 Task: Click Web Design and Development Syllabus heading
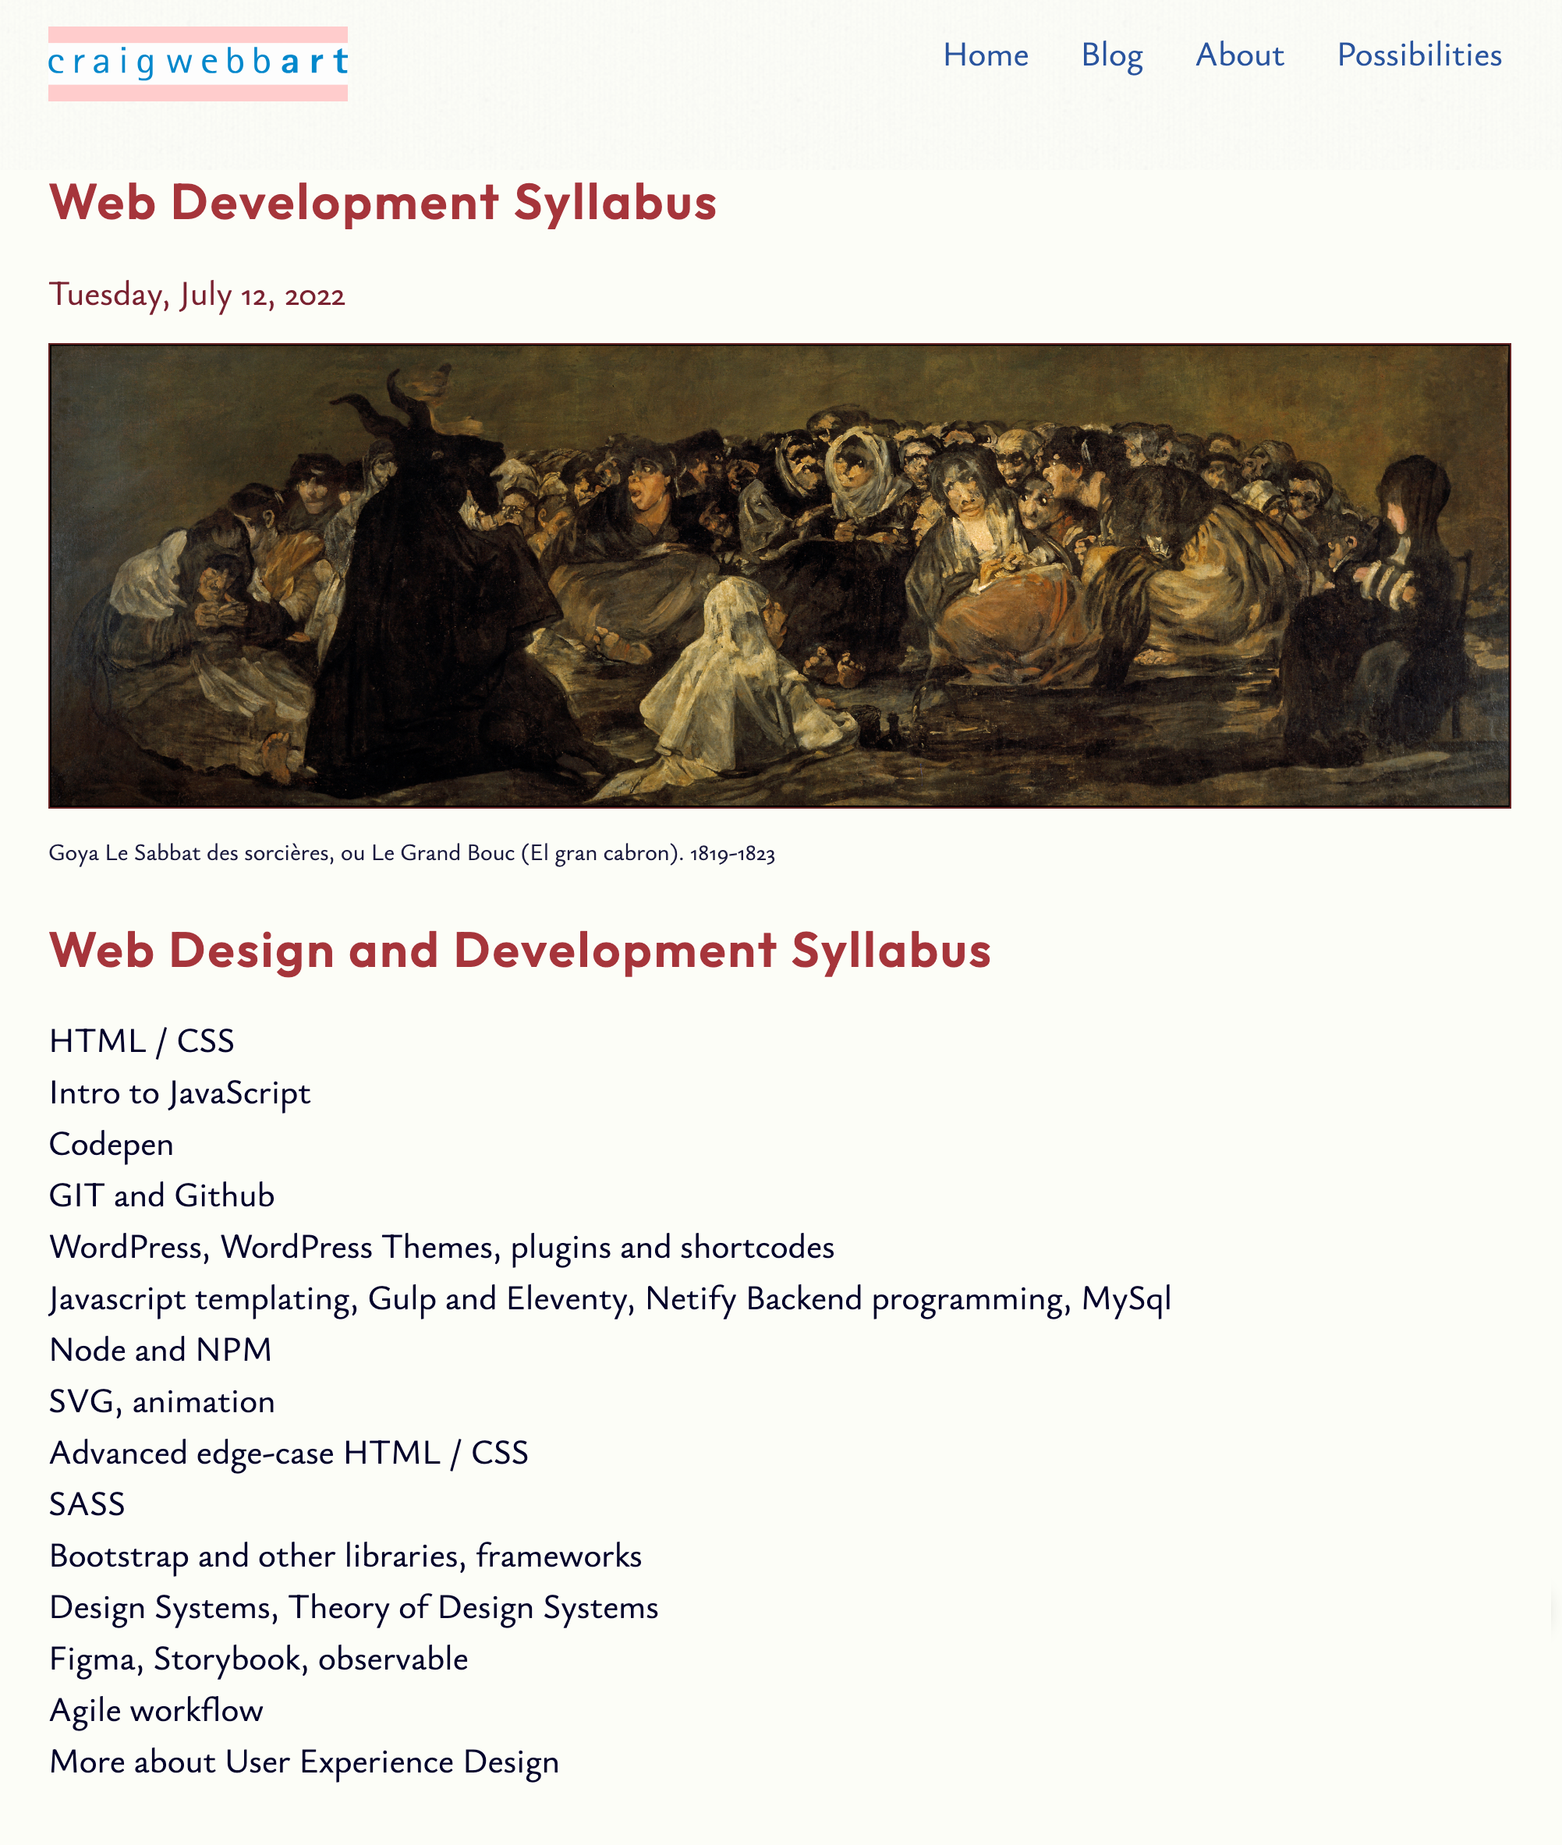(x=520, y=951)
